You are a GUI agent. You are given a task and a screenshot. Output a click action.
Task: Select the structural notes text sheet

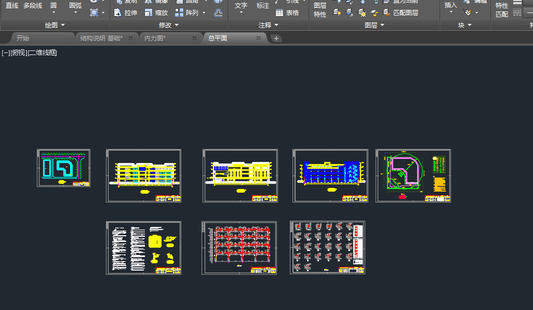tap(143, 248)
